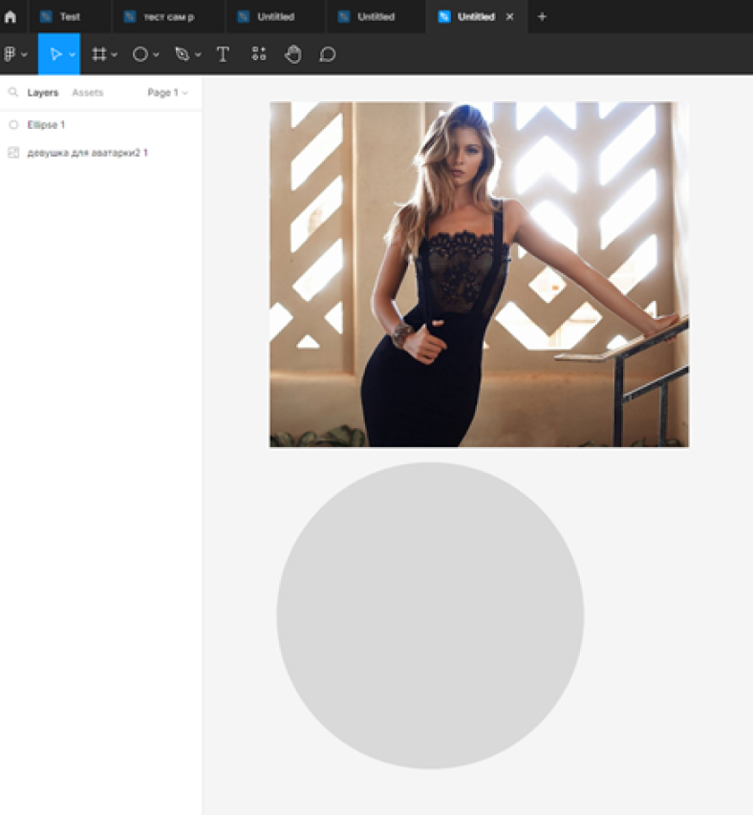Click the layers search icon
Screen dimensions: 753x815
(x=13, y=92)
